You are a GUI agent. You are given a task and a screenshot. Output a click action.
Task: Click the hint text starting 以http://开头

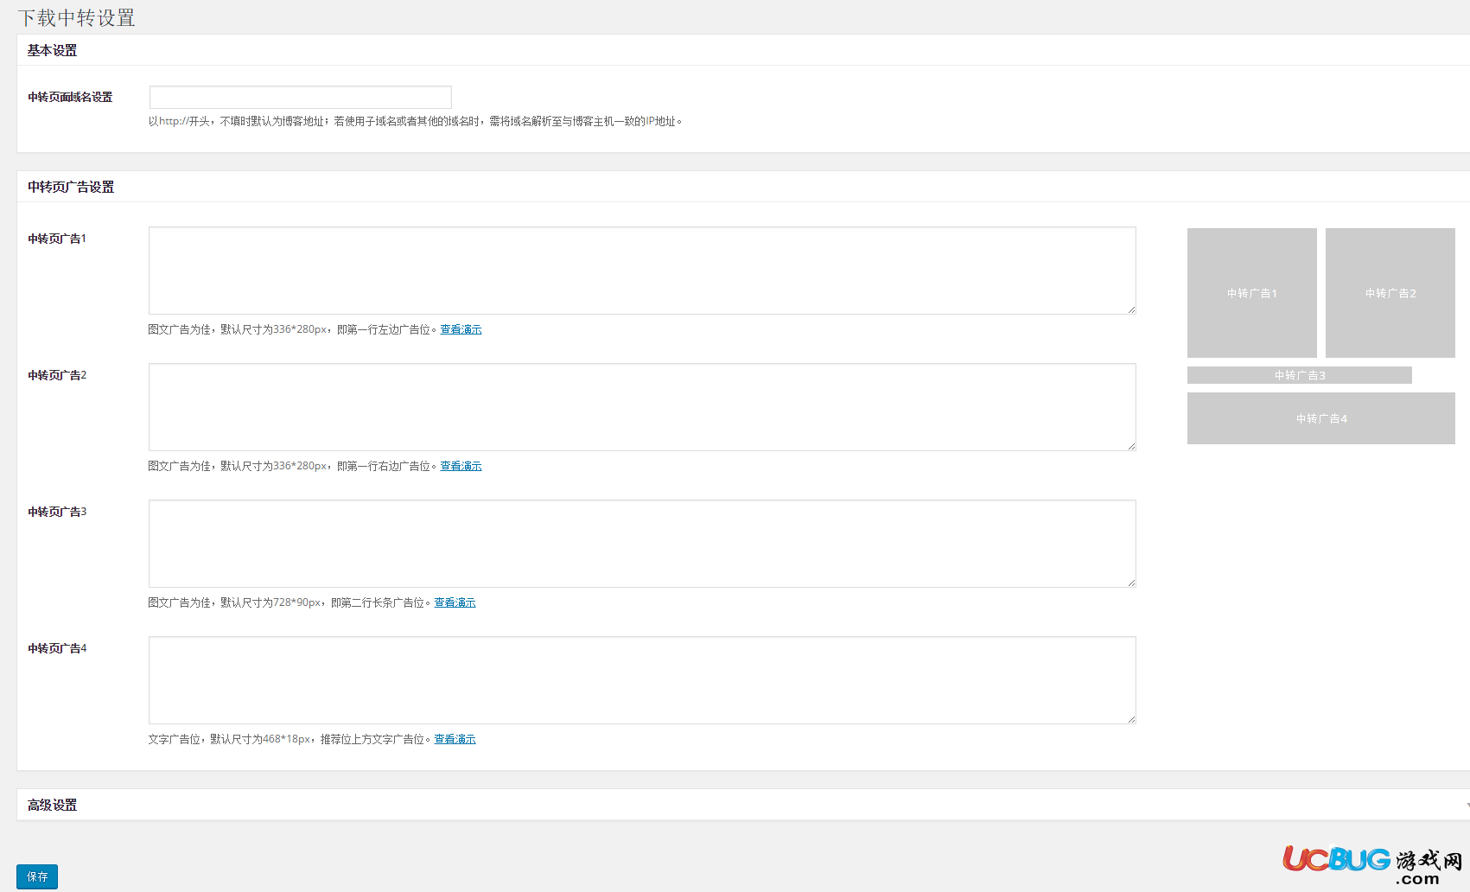[415, 121]
